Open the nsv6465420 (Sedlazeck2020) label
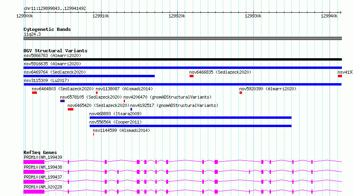353x196 pixels. pos(98,105)
